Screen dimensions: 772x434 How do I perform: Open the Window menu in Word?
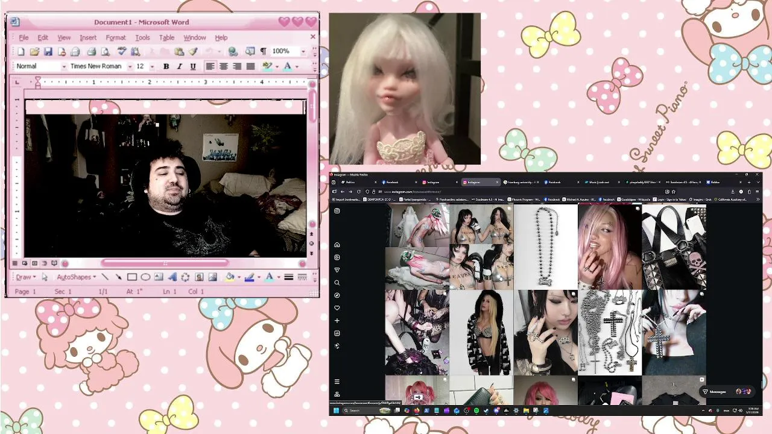click(195, 37)
